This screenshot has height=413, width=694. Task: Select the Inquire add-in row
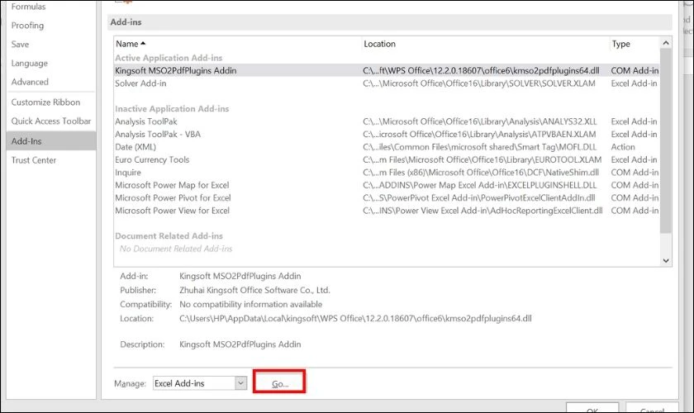coord(387,173)
